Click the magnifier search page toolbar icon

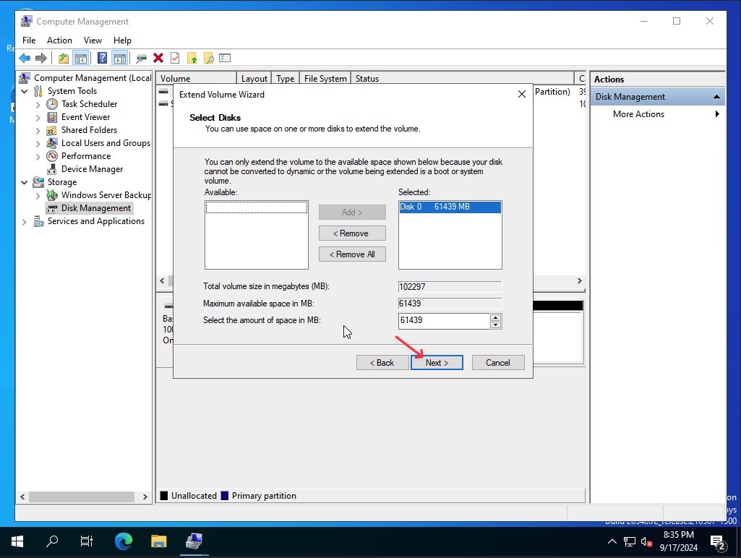pos(208,58)
